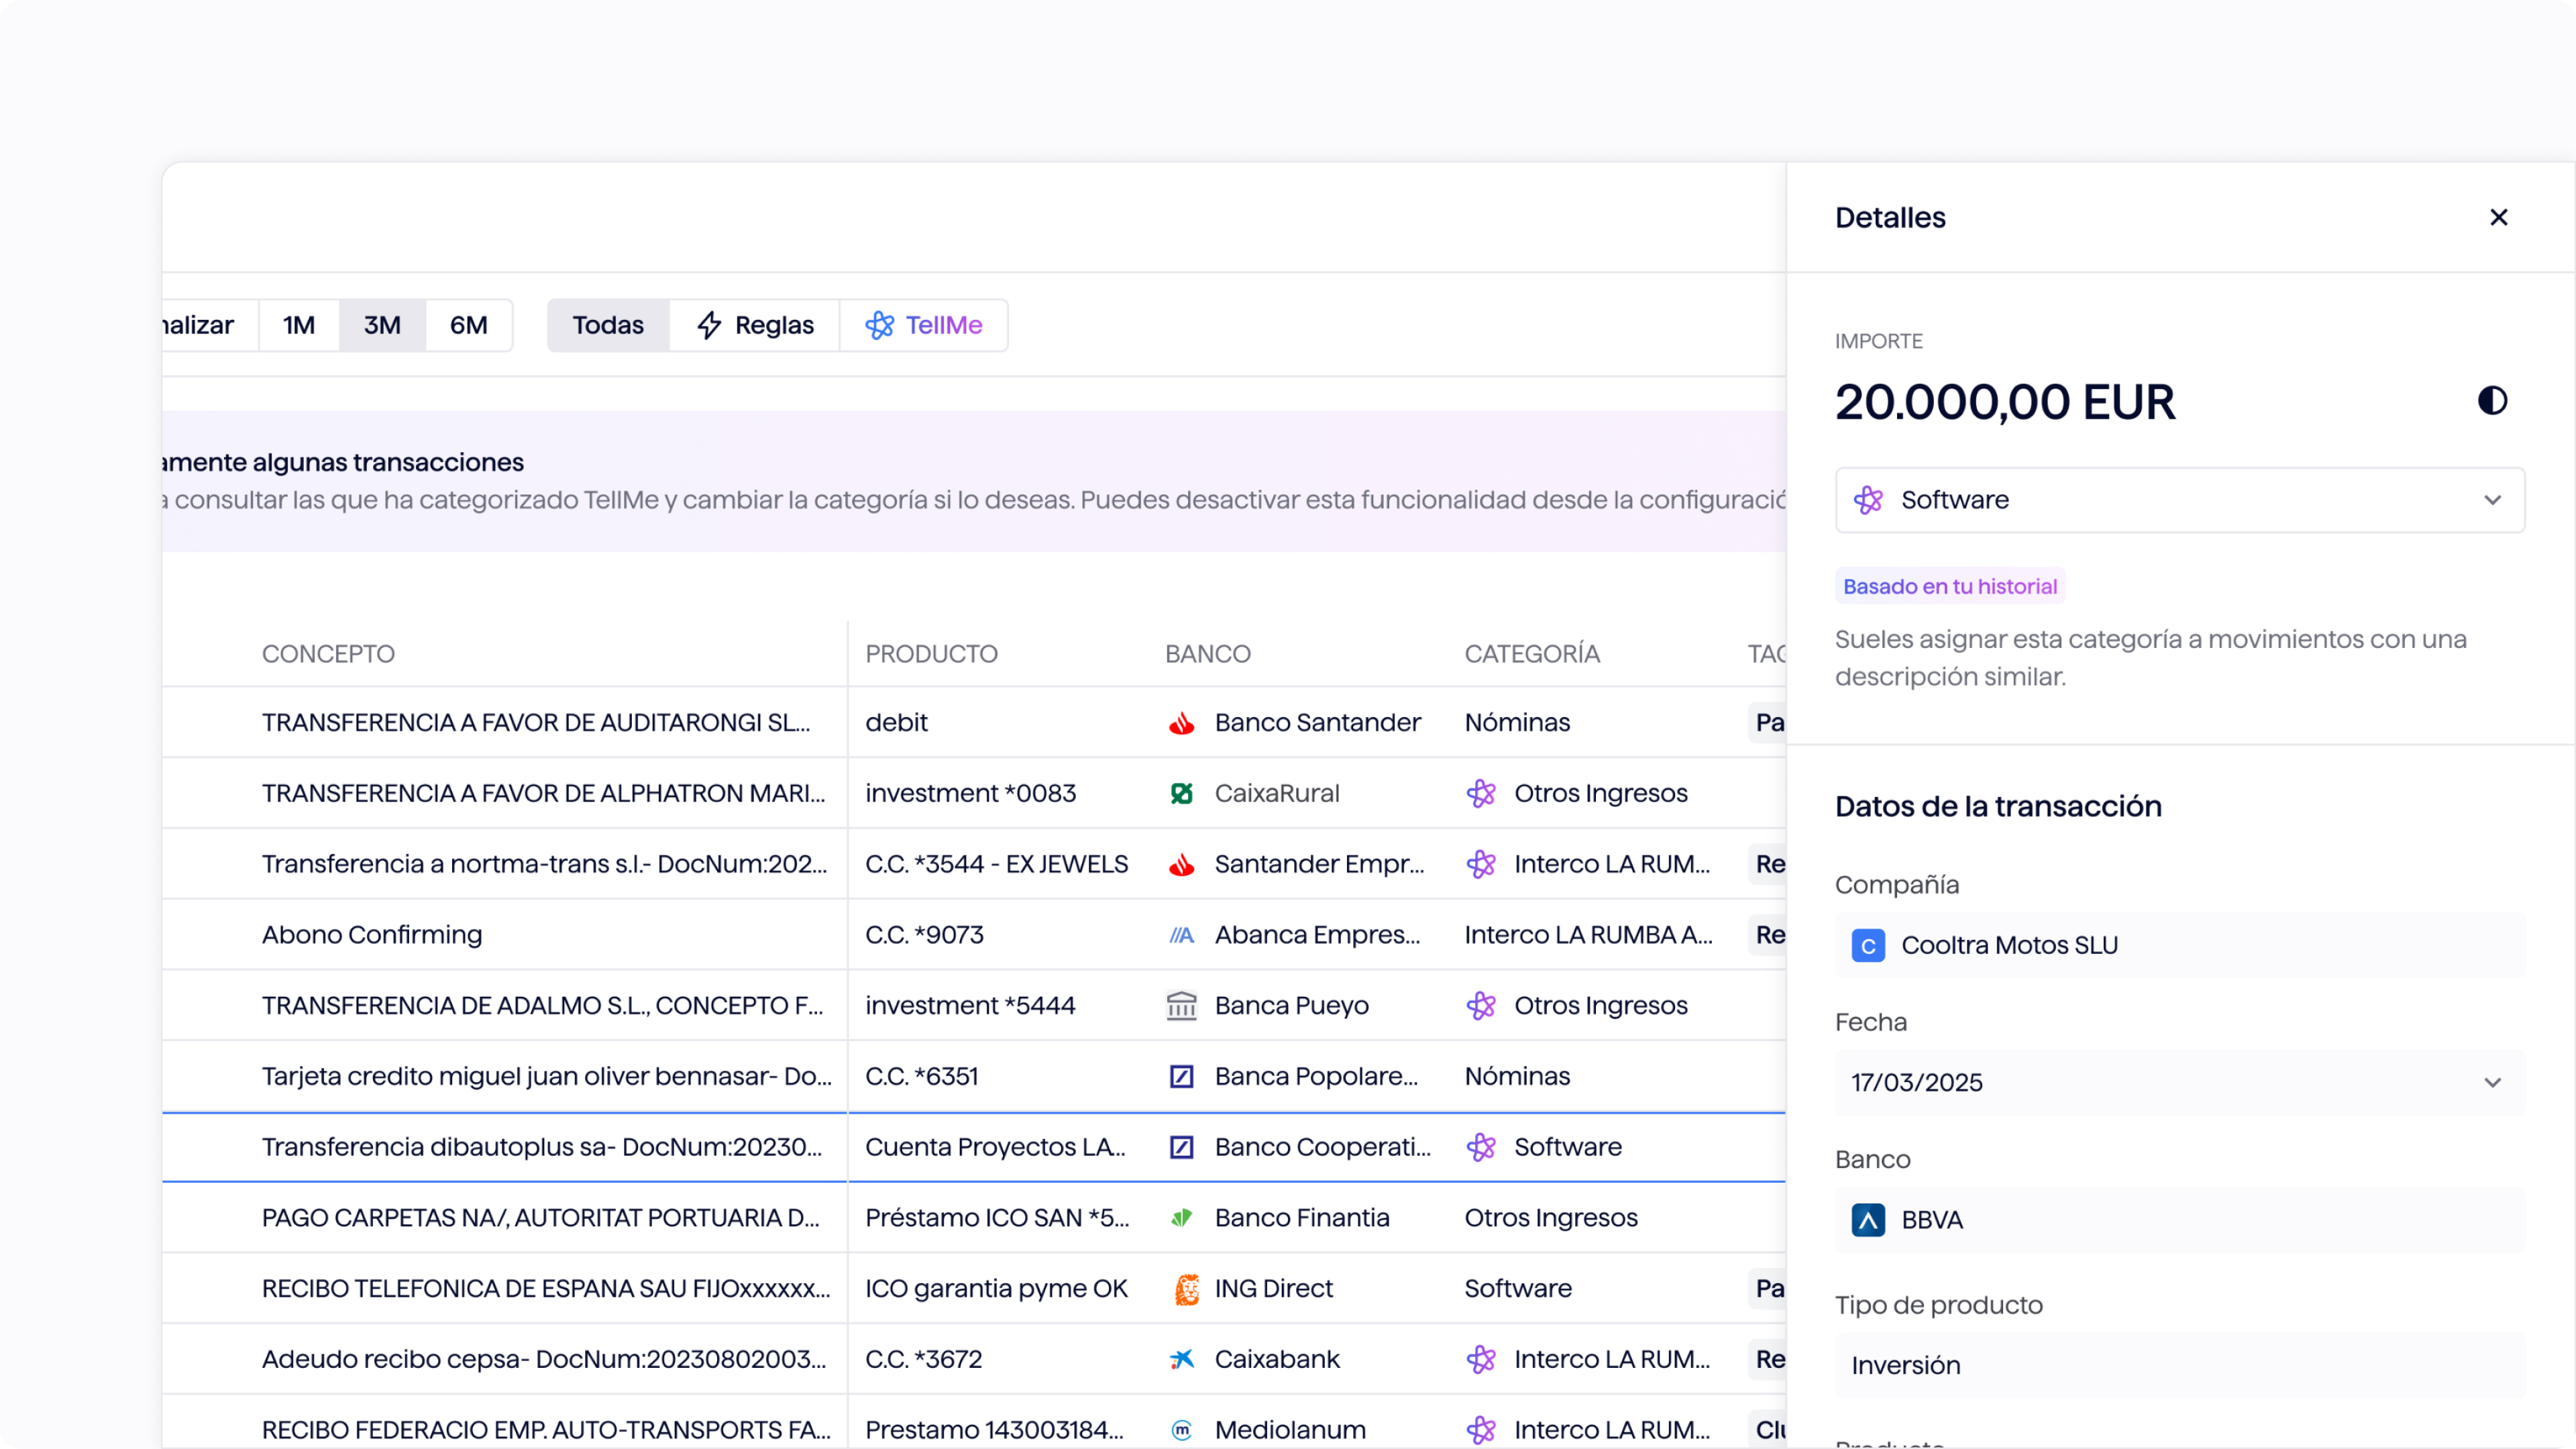Click the Banco Cooperati... logo icon
The width and height of the screenshot is (2576, 1449).
[x=1182, y=1147]
